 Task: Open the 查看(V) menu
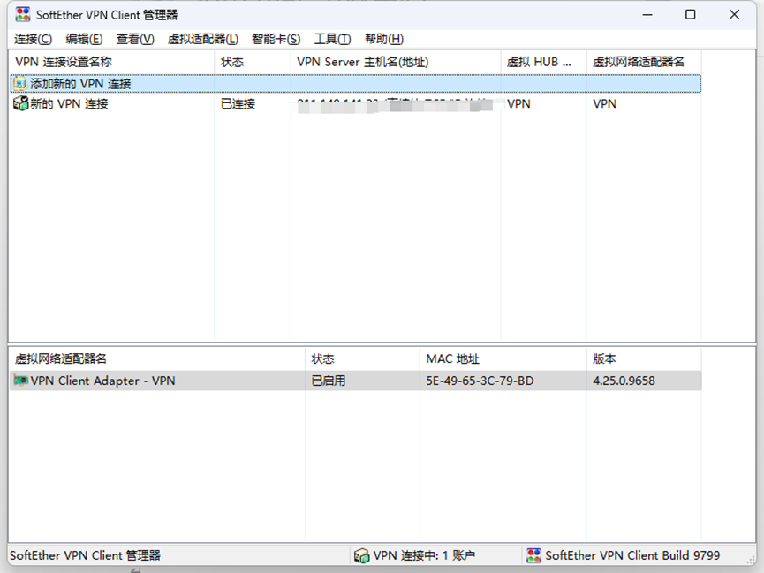click(135, 39)
